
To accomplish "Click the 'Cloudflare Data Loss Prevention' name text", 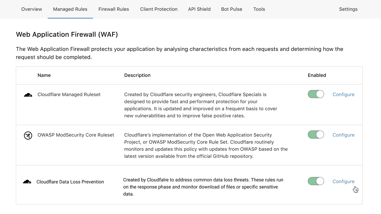I will pos(70,182).
